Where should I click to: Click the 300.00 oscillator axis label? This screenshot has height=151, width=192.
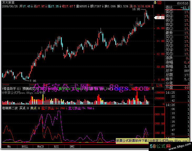[159, 114]
